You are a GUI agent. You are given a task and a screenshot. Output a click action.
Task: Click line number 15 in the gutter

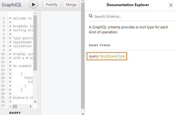[x=4, y=74]
